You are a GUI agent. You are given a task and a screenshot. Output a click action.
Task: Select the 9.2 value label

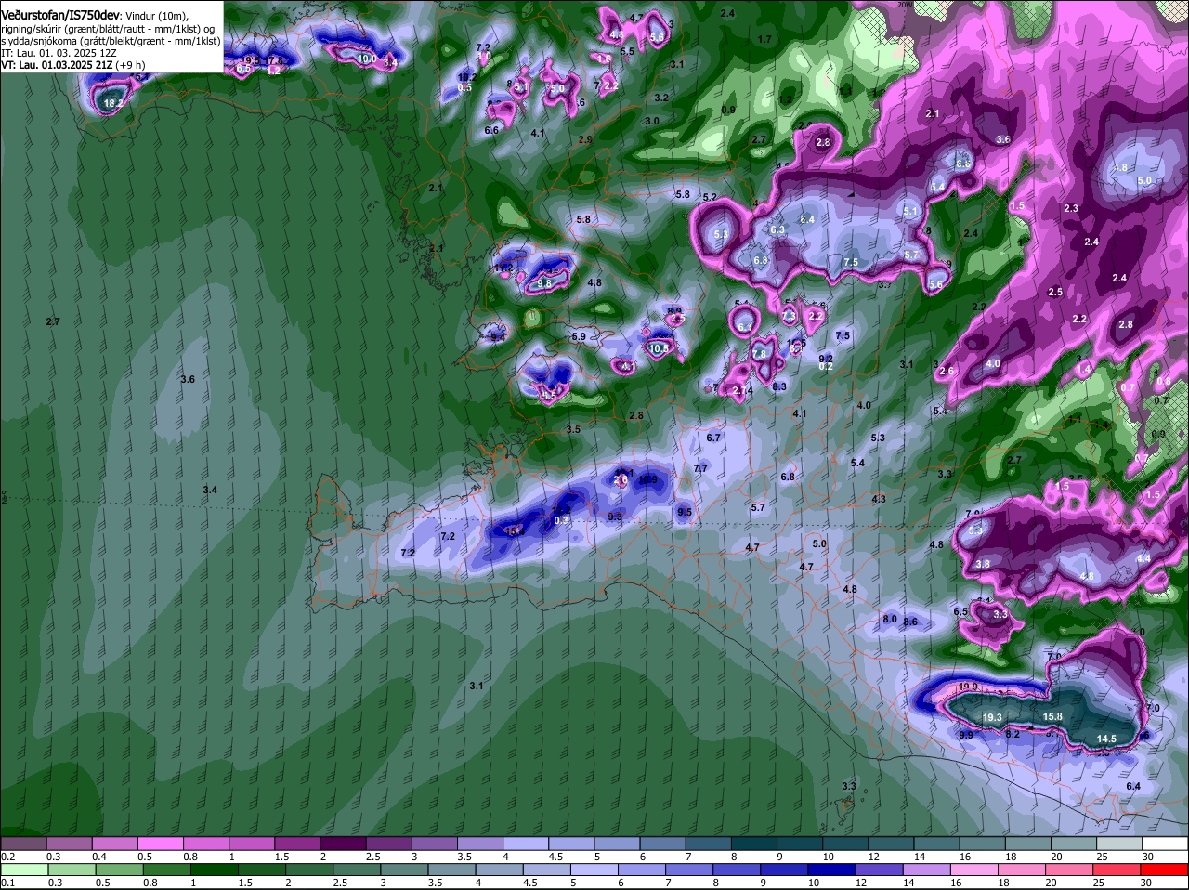pos(826,358)
